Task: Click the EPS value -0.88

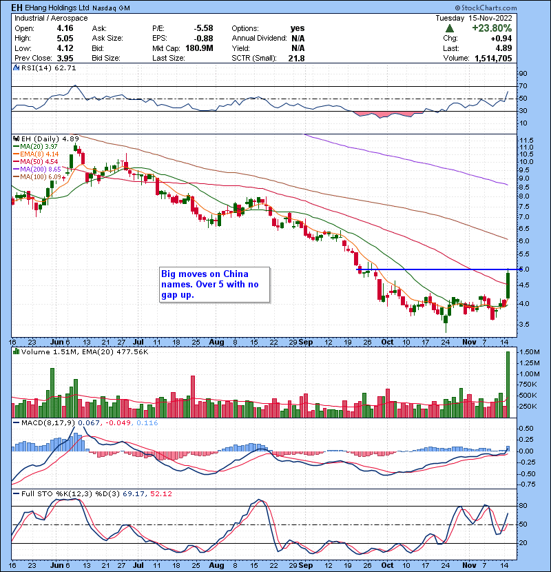Action: [203, 39]
